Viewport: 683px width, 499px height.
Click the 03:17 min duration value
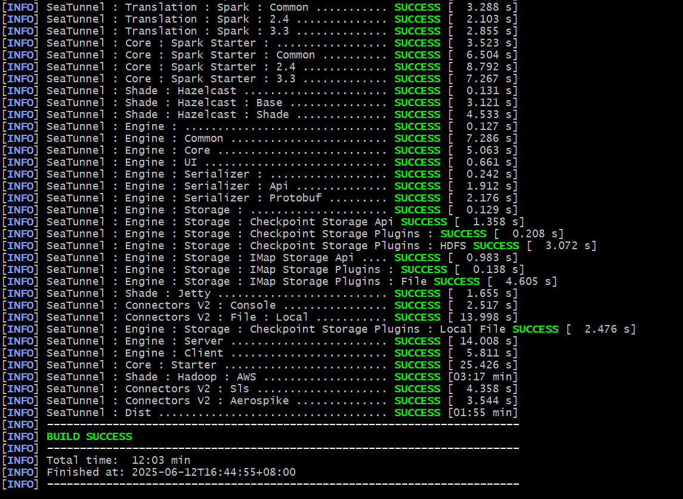coord(483,377)
